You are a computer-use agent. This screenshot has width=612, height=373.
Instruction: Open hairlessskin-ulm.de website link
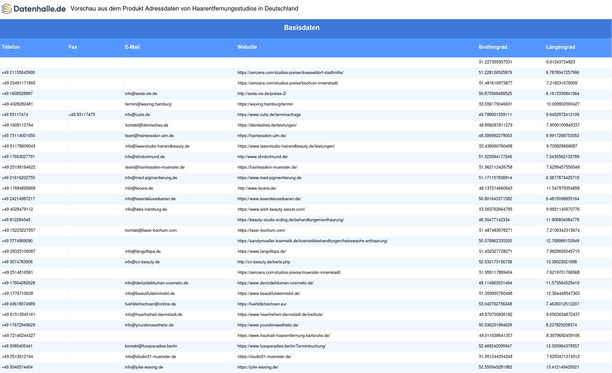(262, 136)
